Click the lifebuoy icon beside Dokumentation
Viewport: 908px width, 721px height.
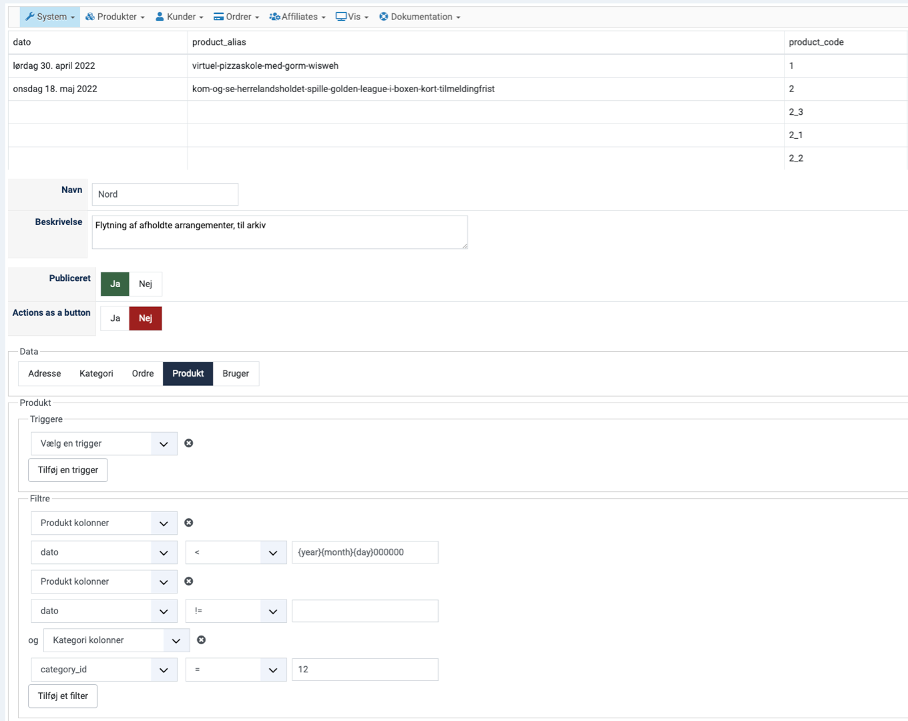tap(384, 17)
